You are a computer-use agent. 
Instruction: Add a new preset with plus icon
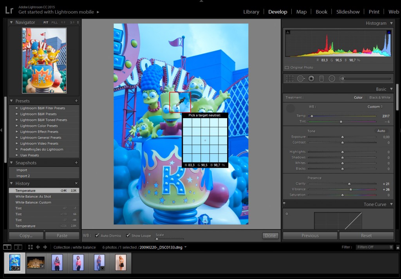pos(76,101)
